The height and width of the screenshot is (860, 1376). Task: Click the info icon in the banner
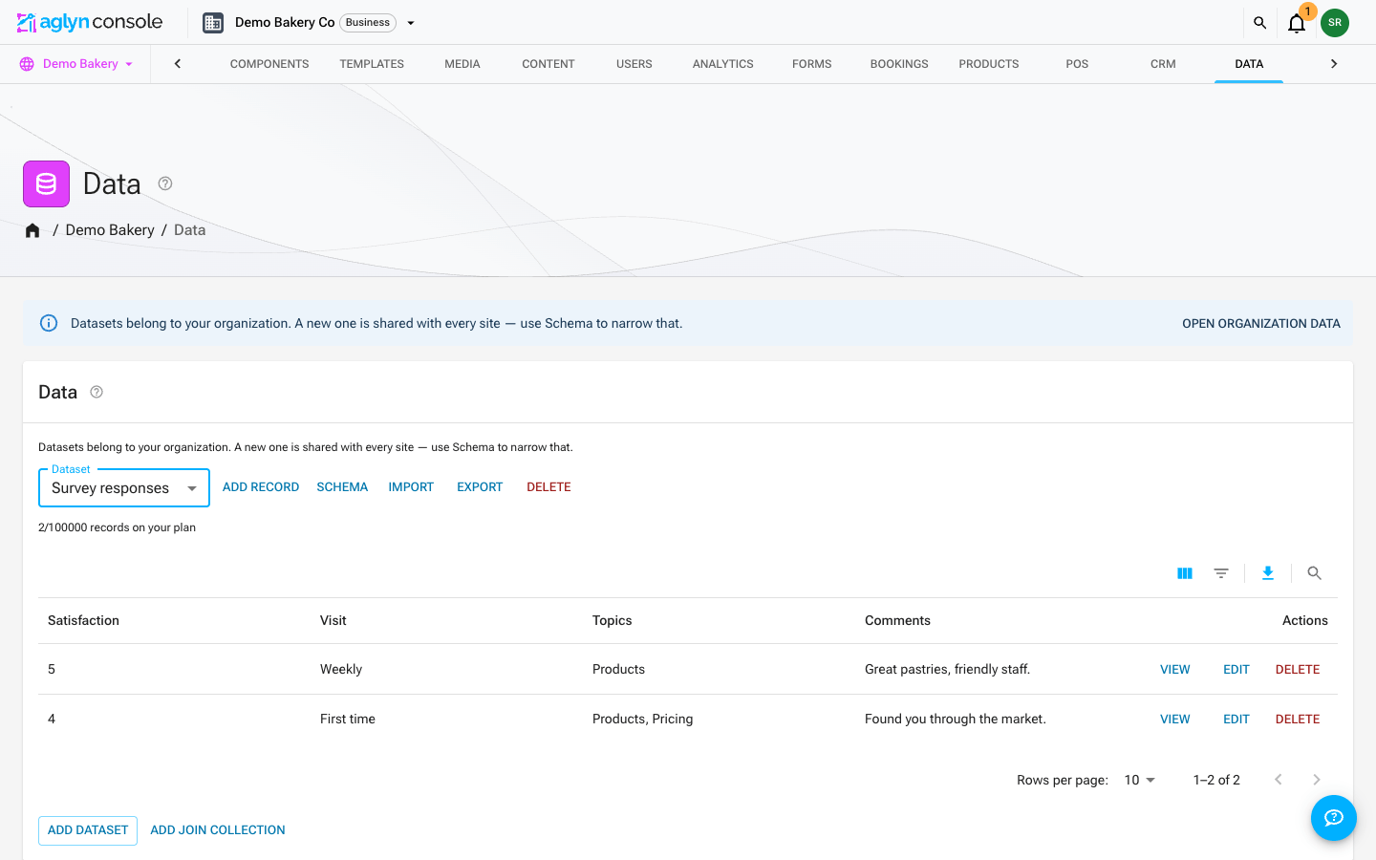pos(49,323)
